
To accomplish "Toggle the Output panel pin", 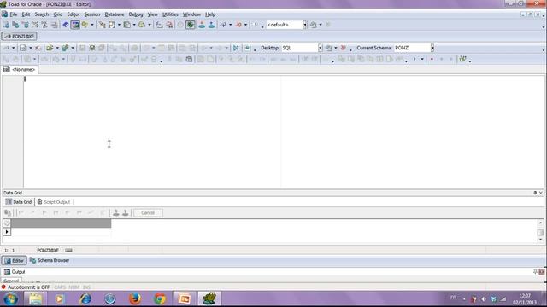I will [x=535, y=272].
